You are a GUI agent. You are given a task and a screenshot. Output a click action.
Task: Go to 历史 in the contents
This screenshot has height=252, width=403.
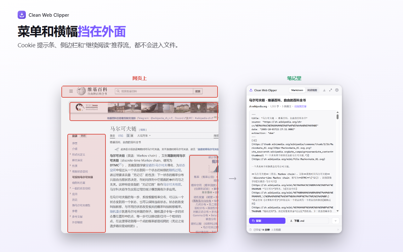pyautogui.click(x=75, y=200)
